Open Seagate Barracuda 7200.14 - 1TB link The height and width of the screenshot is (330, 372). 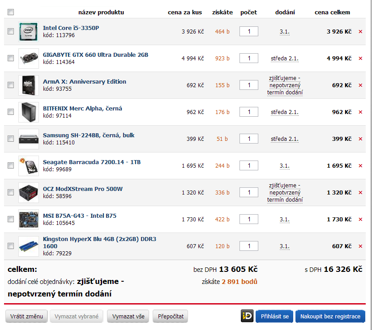pyautogui.click(x=92, y=162)
